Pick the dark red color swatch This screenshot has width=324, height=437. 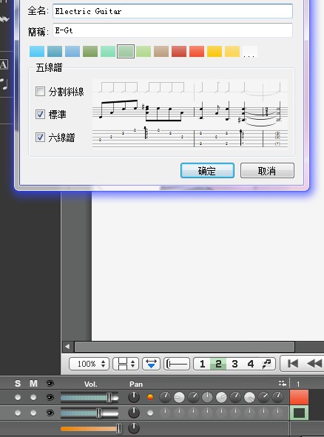click(x=179, y=52)
